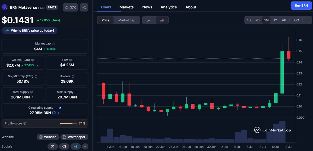Image resolution: width=313 pixels, height=151 pixels.
Task: Open the About tab
Action: tap(191, 7)
